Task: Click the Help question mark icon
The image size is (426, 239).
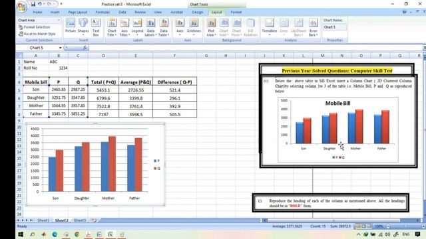Action: click(405, 12)
